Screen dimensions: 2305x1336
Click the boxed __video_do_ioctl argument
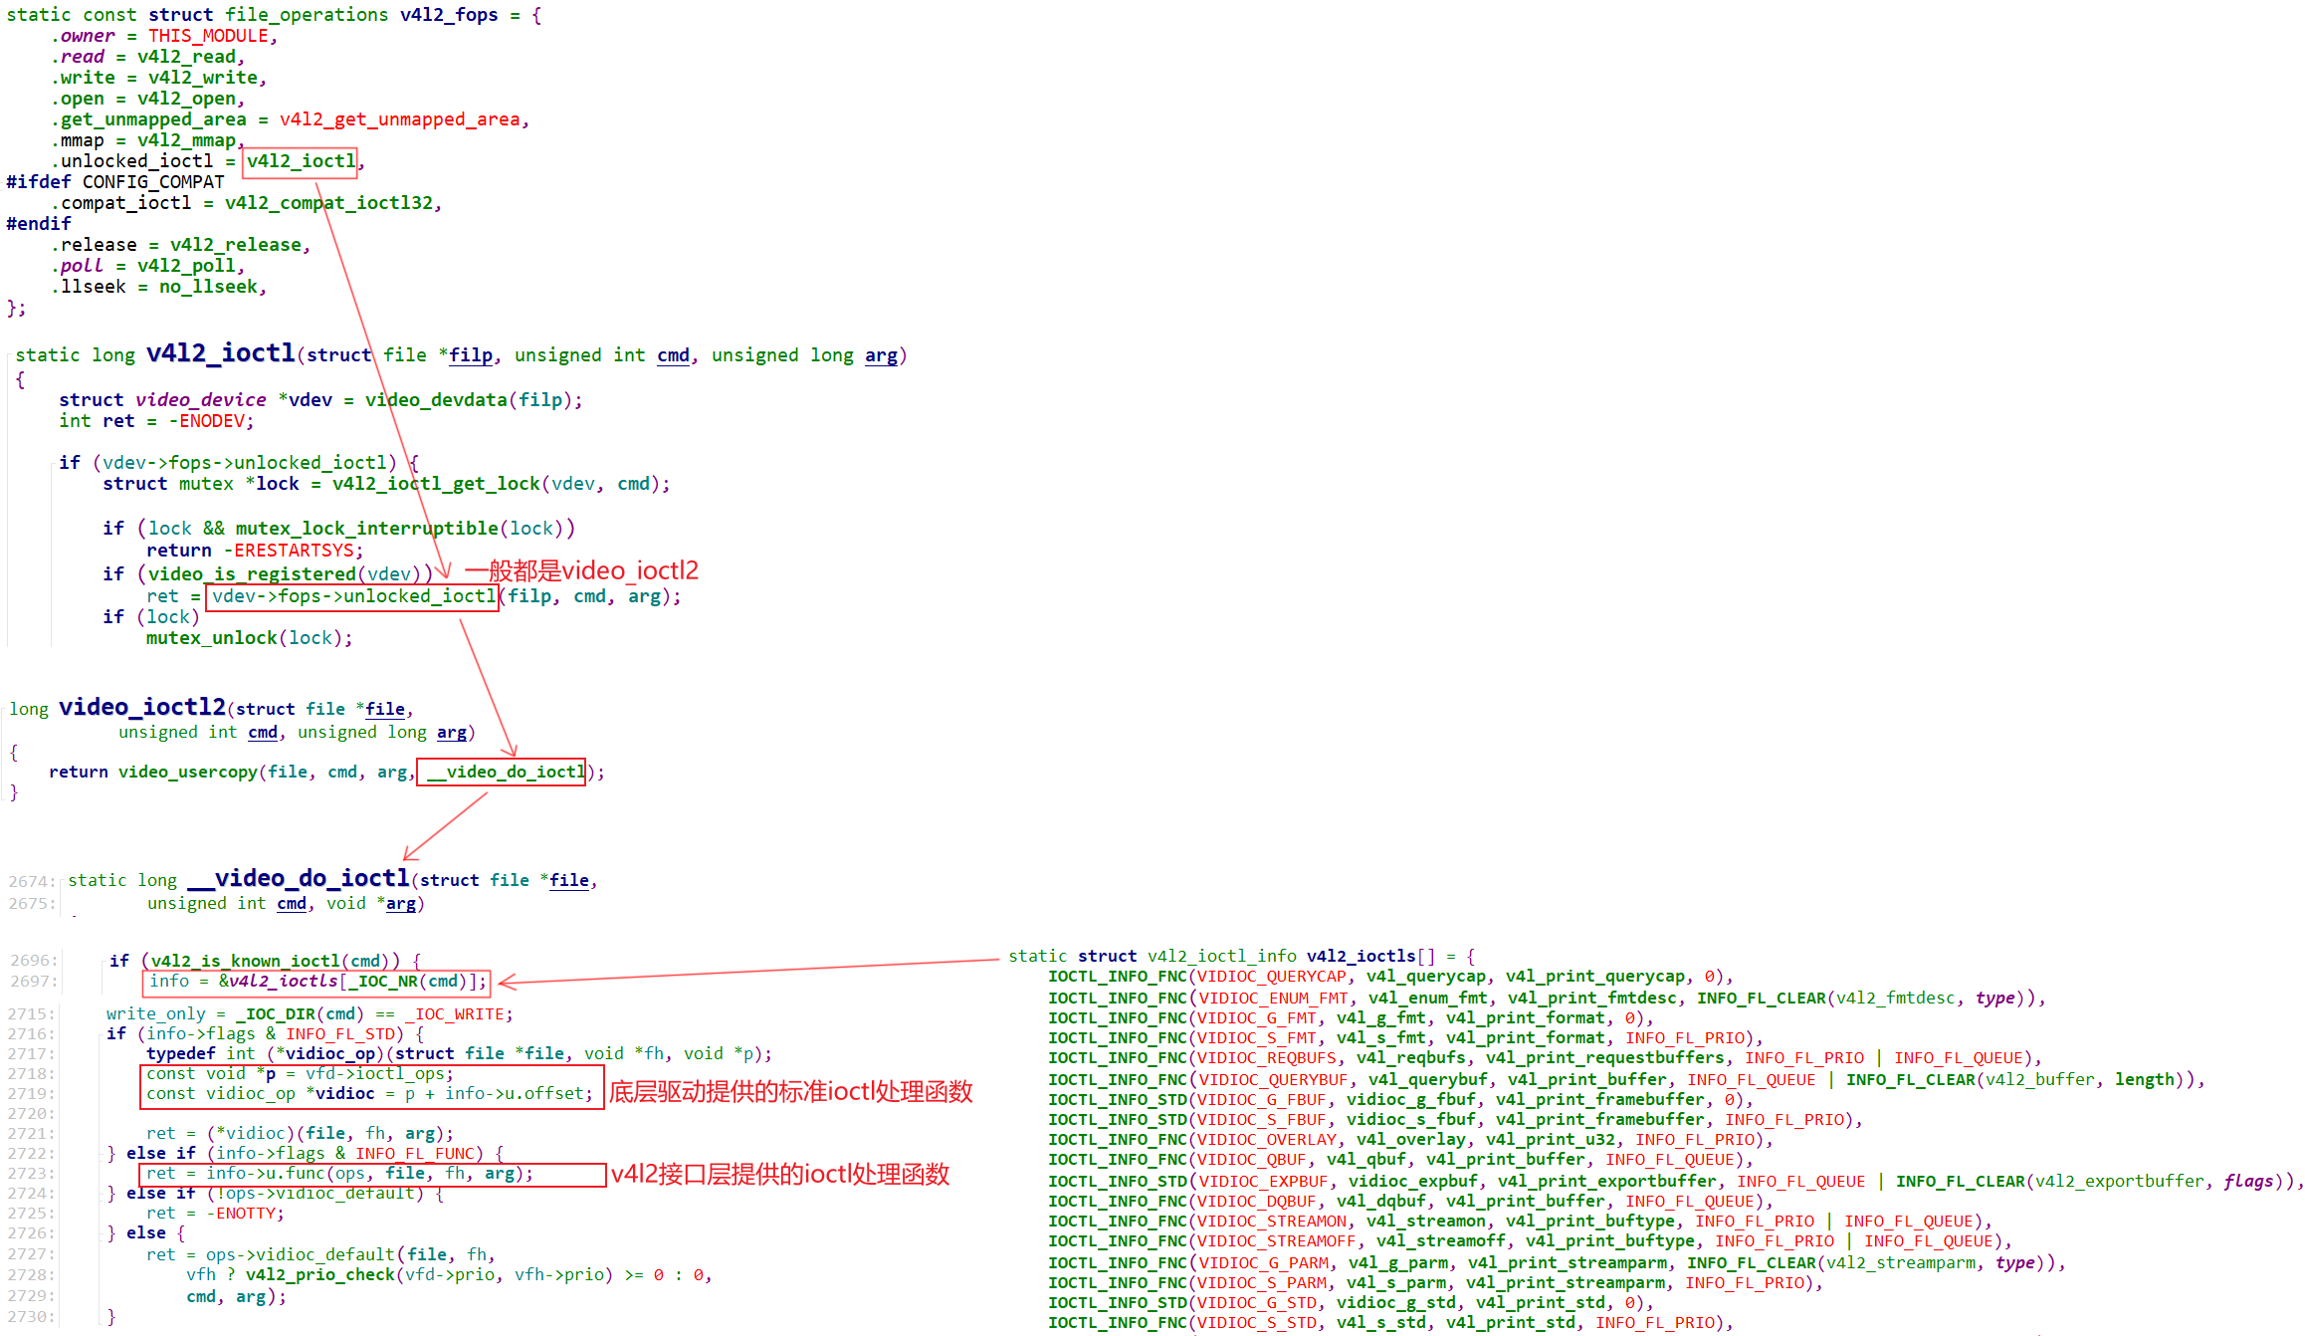502,772
